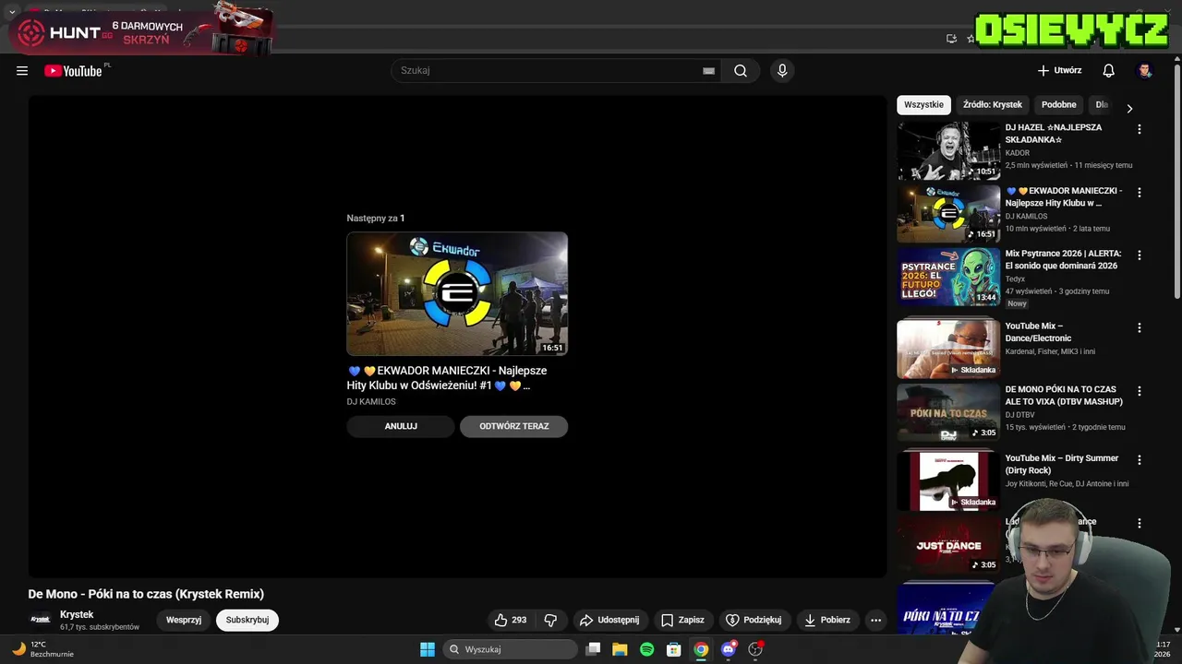
Task: Open the on-screen keyboard in search box
Action: coord(708,71)
